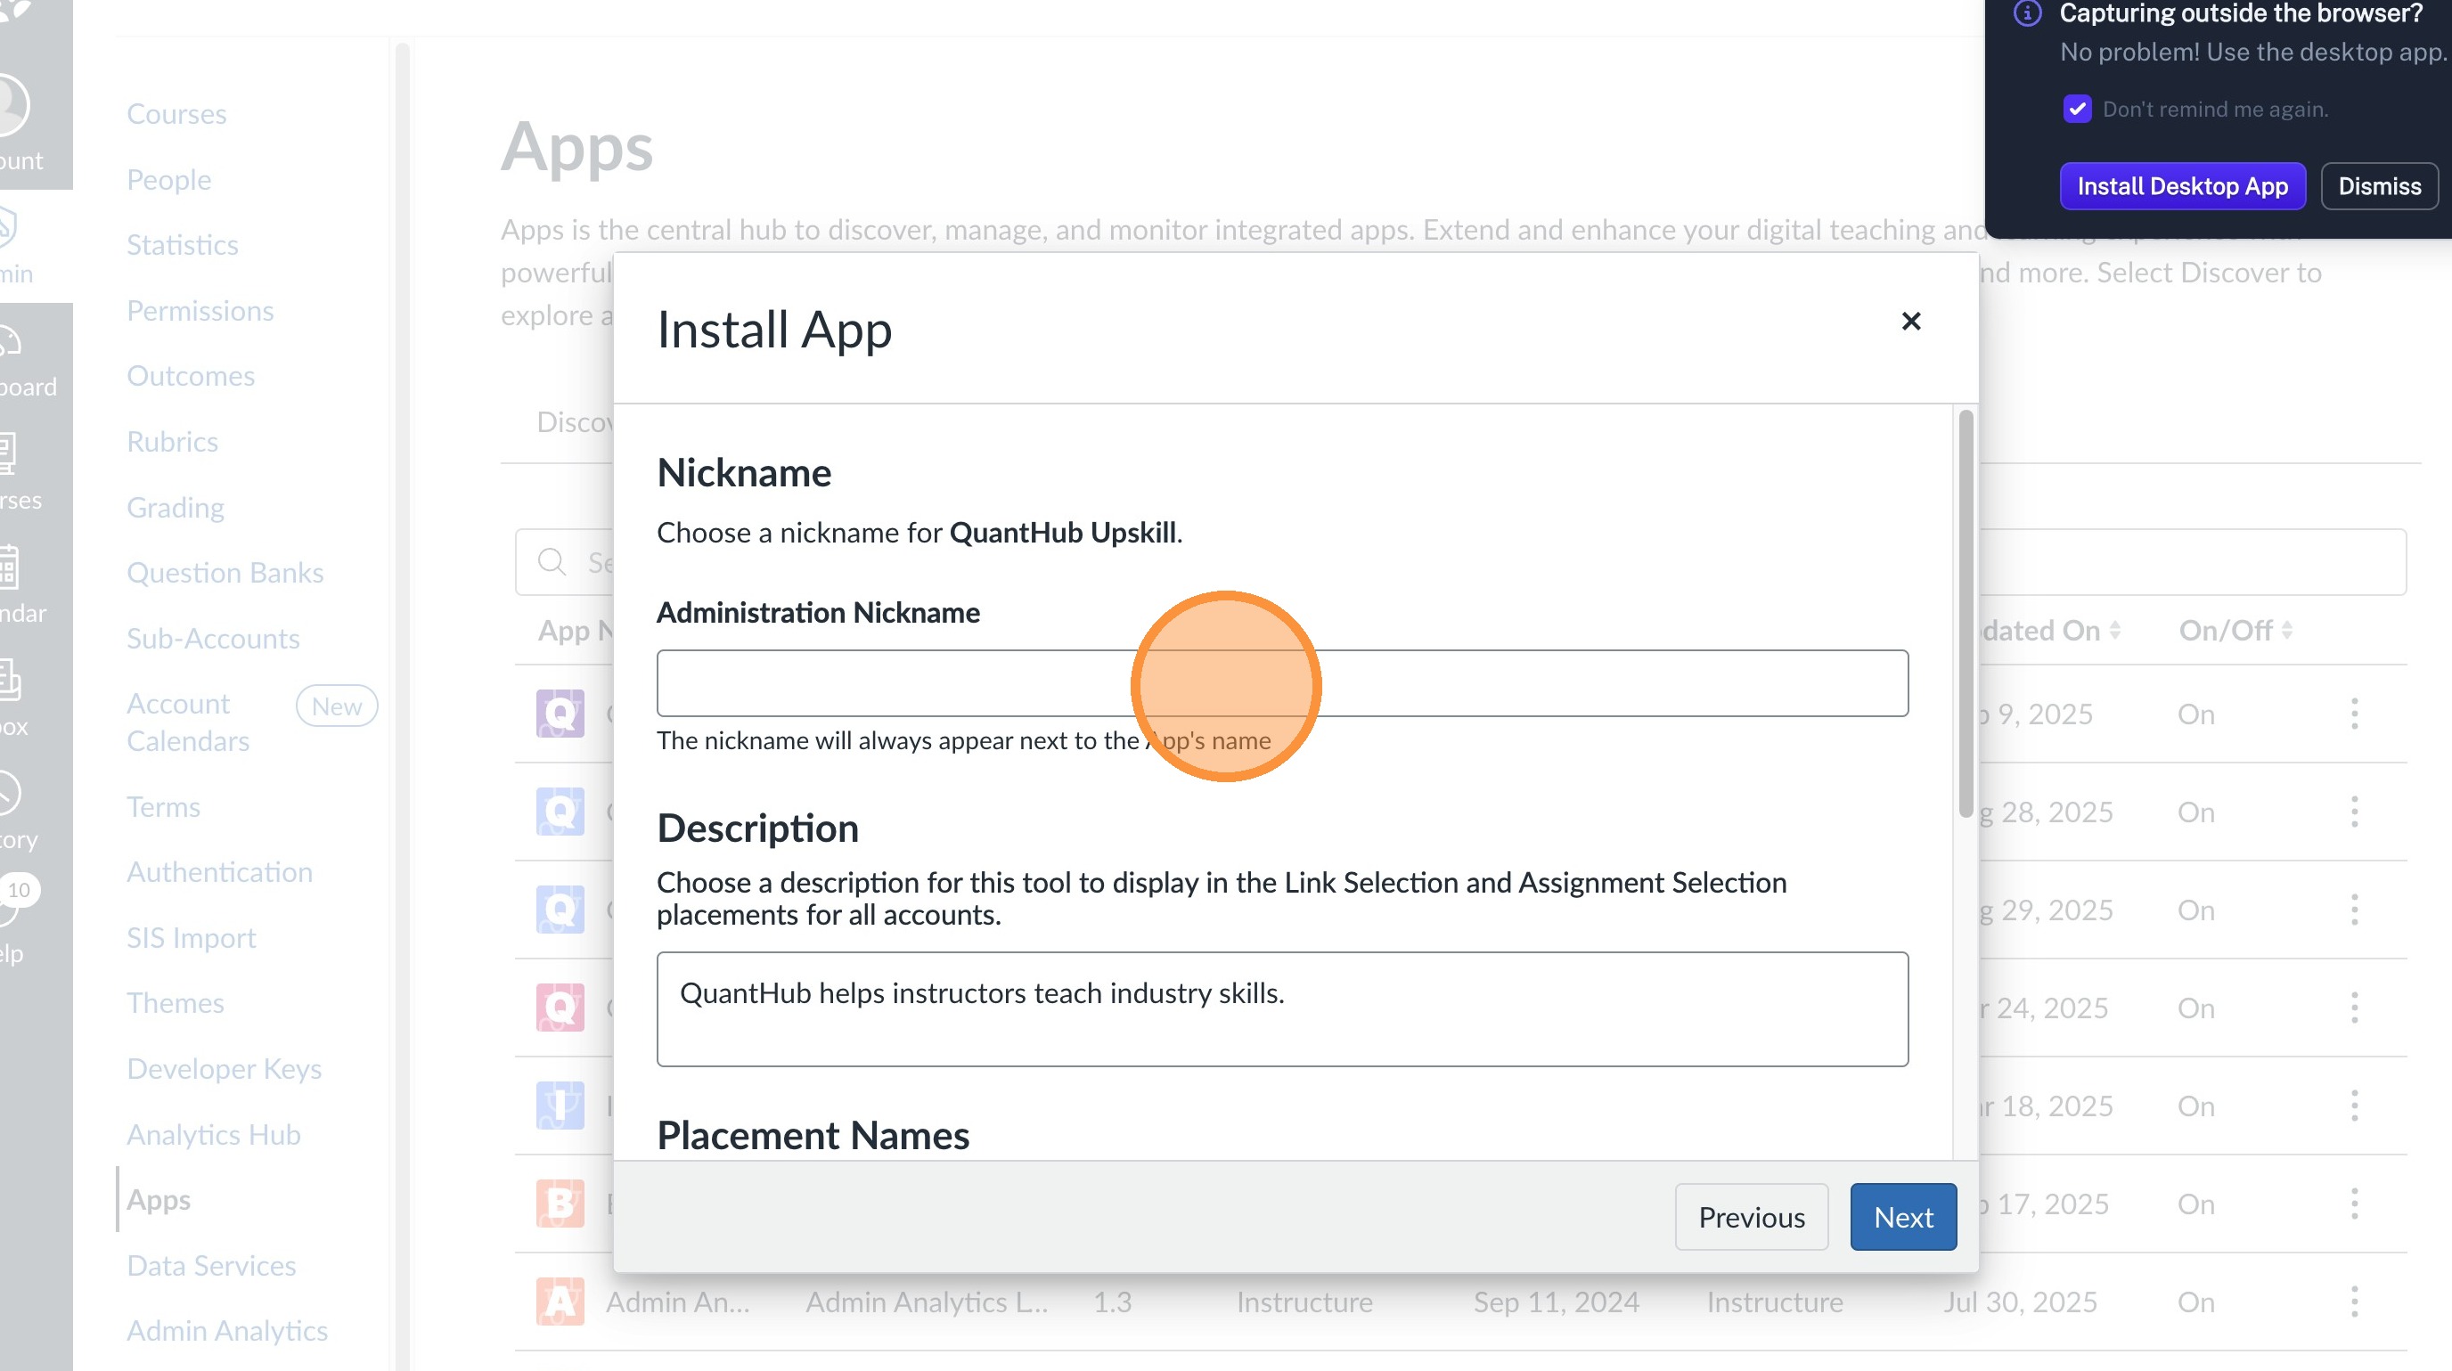Image resolution: width=2452 pixels, height=1371 pixels.
Task: Open options menu for Admin Analytics row
Action: (2354, 1302)
